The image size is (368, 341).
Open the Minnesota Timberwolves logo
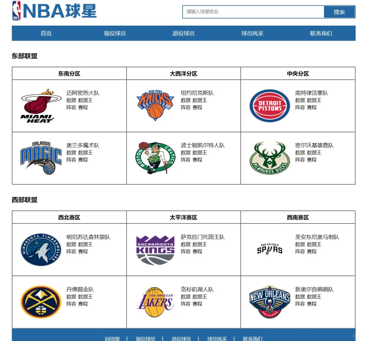click(41, 250)
